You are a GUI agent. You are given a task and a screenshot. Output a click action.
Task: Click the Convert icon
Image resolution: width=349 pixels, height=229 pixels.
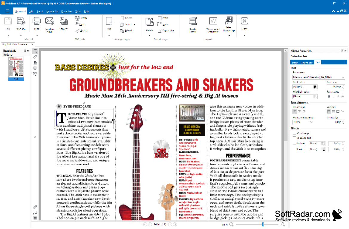(x=63, y=21)
